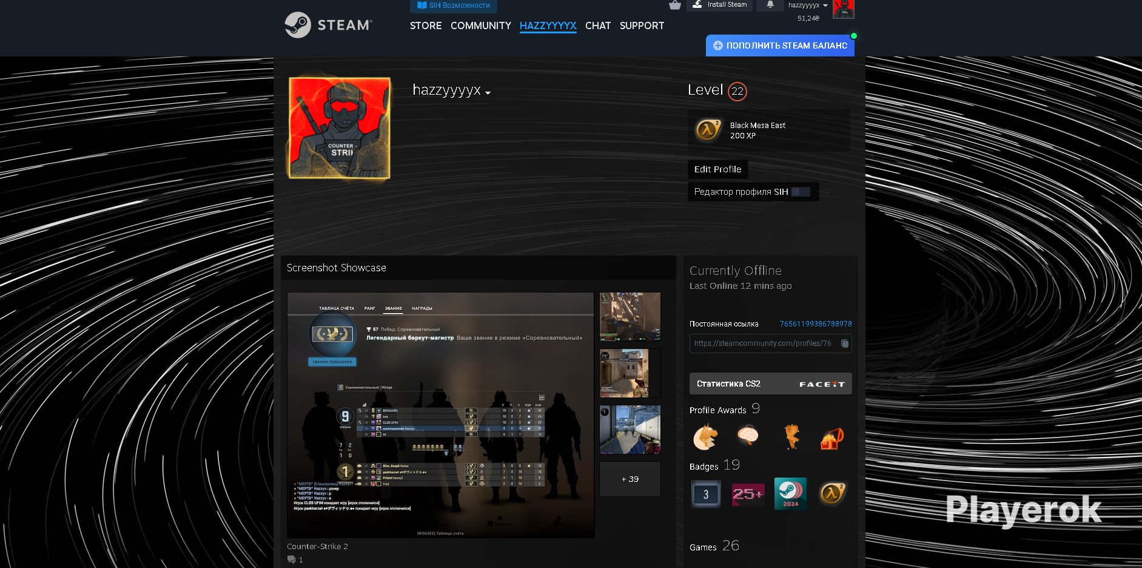Click the screenshot comments speech bubble icon
Screen dimensions: 1142x568
coord(291,560)
